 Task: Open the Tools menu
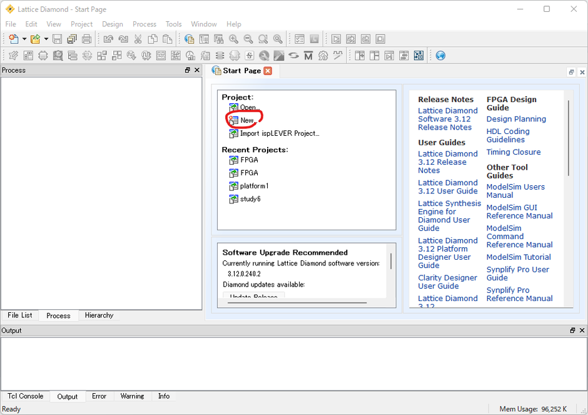173,24
